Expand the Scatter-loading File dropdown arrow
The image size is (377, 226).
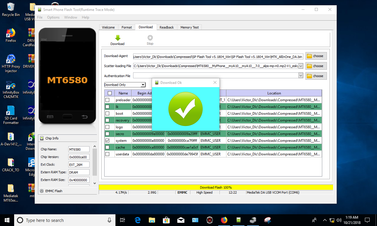[x=301, y=66]
